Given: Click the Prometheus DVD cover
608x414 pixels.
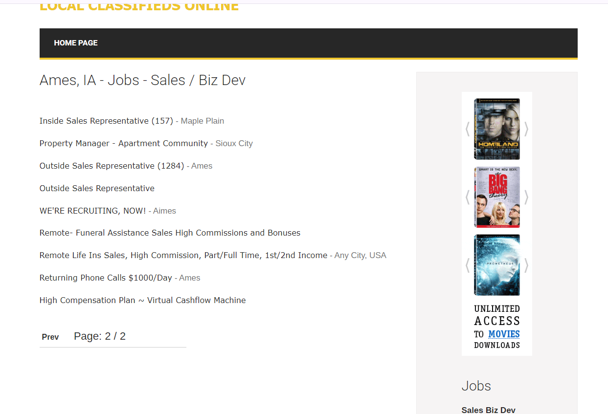Looking at the screenshot, I should [x=497, y=265].
